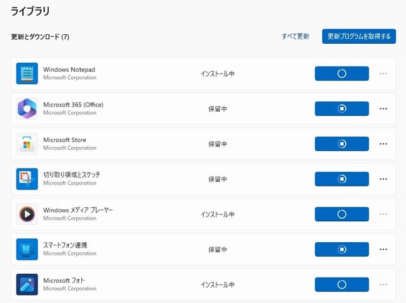The image size is (406, 303).
Task: Click the Microsoft Store app icon
Action: click(27, 144)
